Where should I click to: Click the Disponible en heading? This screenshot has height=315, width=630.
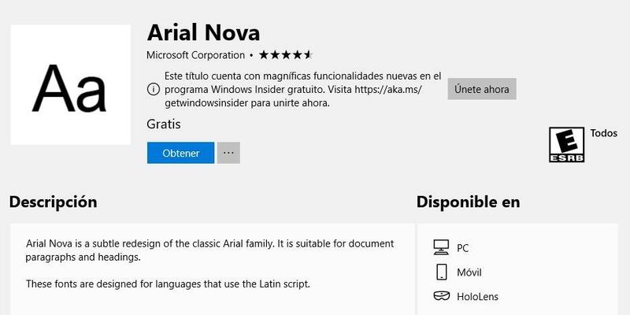tap(468, 202)
